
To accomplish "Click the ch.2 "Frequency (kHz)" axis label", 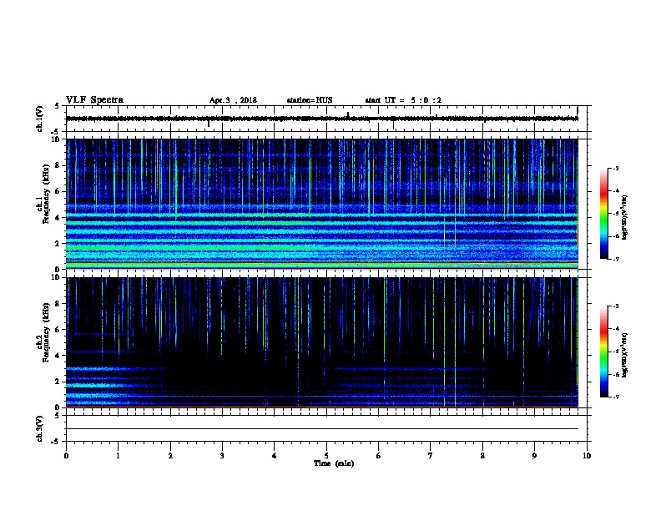I will tap(46, 332).
